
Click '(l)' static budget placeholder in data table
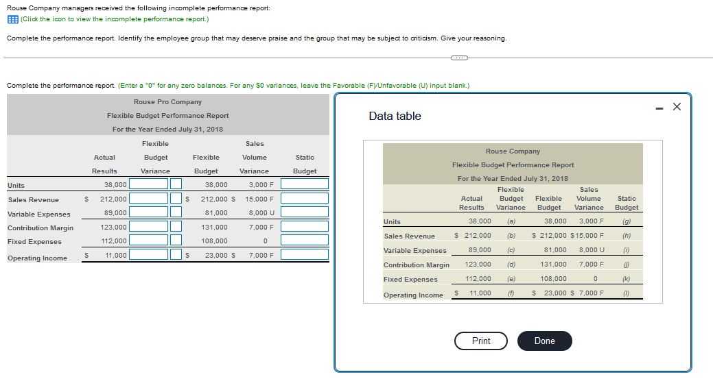[626, 293]
